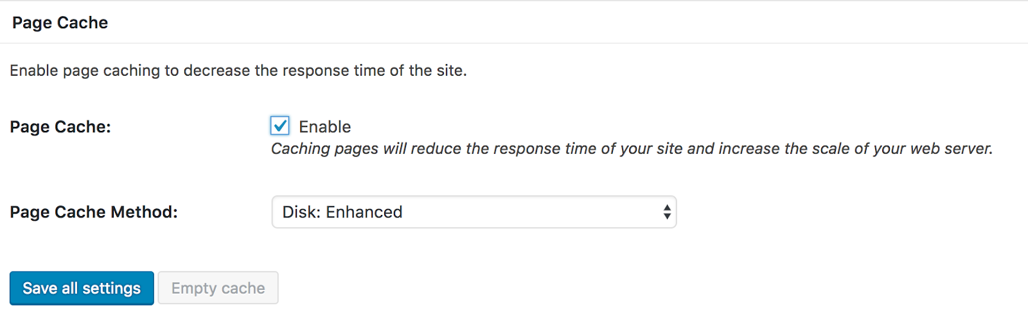This screenshot has width=1028, height=322.
Task: Click the word Disk in the method combo box
Action: pos(301,212)
